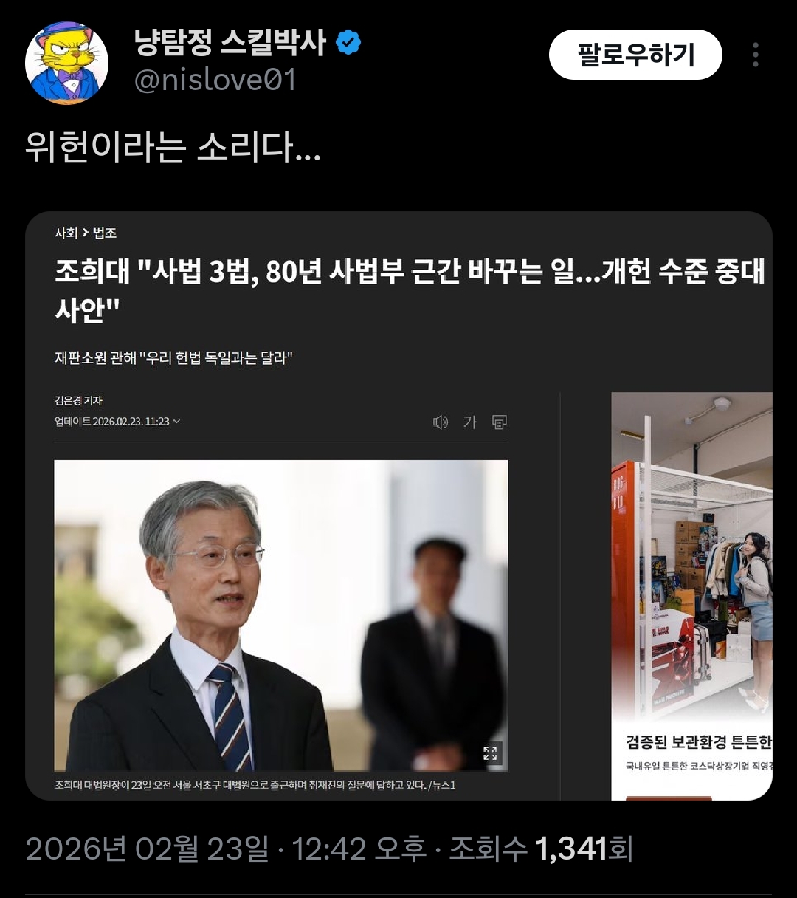Click the tweet timestamp 2026년 02월 23일
Image resolution: width=797 pixels, height=898 pixels.
pyautogui.click(x=147, y=849)
